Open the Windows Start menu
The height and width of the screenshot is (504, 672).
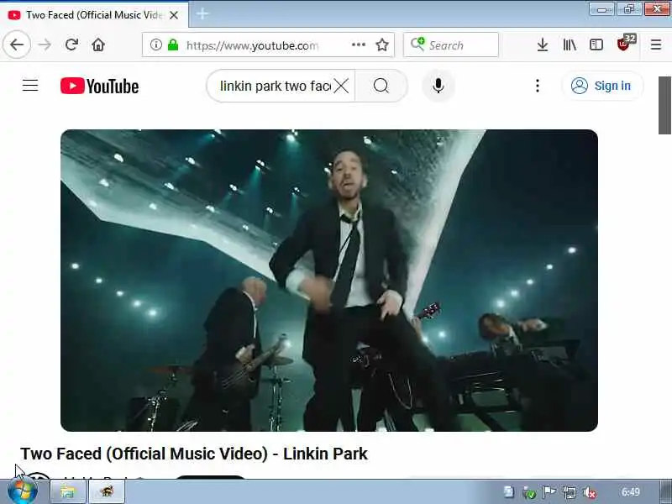pyautogui.click(x=22, y=491)
